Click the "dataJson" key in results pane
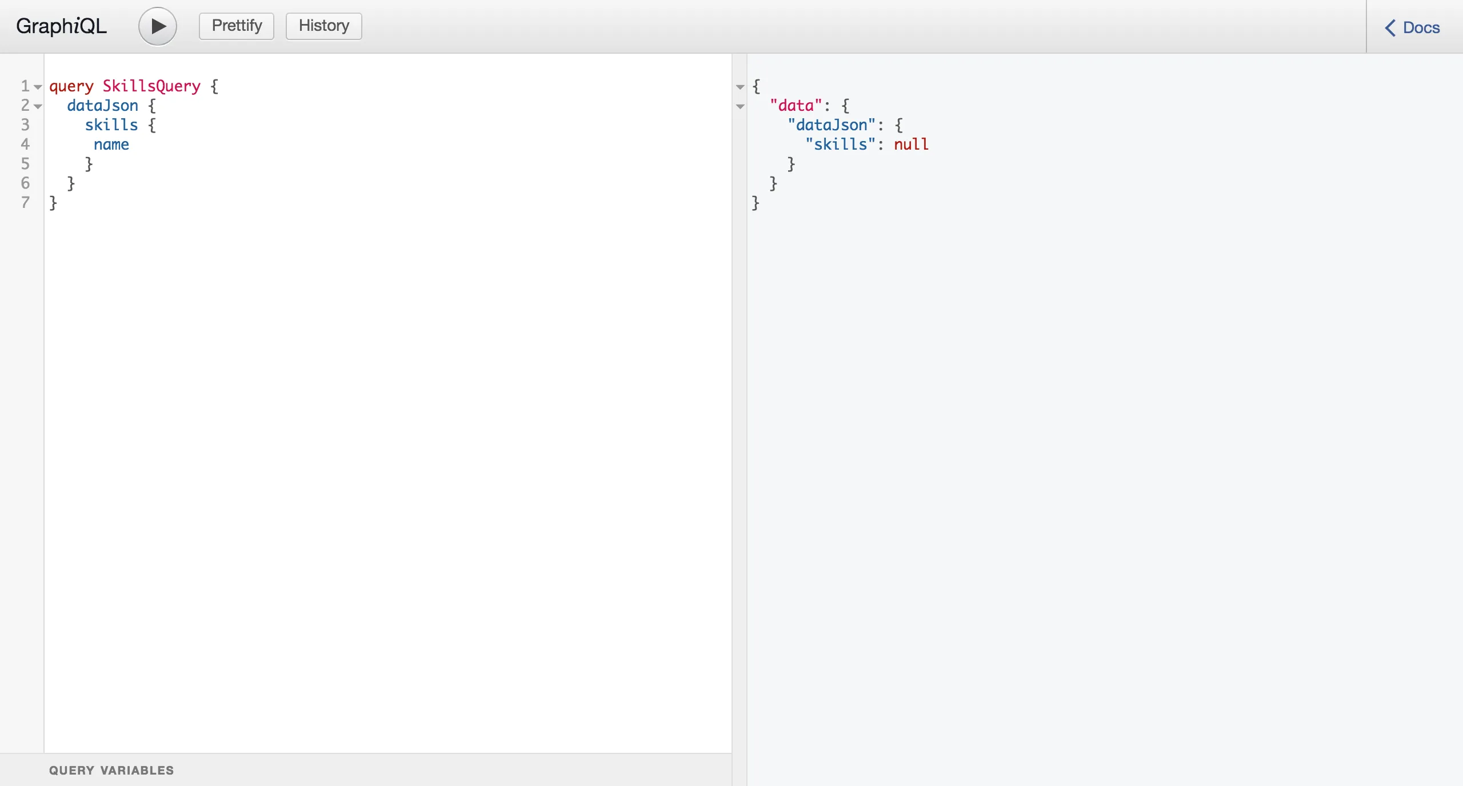Screen dimensions: 1463x786 pos(832,125)
